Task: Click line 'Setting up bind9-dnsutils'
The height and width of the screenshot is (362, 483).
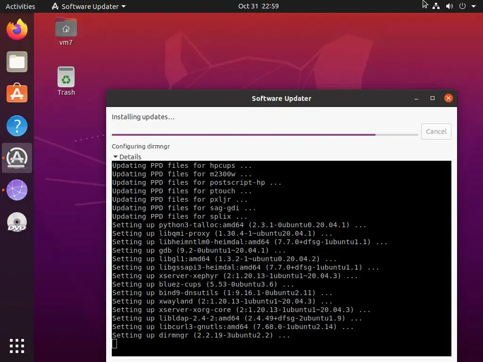Action: pos(222,293)
